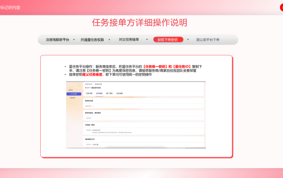Screen dimensions: 283x178
Task: Select the 对父任务接单 step
Action: [x=129, y=40]
